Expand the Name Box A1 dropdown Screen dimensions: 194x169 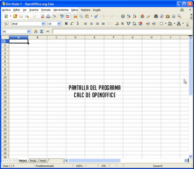29,32
